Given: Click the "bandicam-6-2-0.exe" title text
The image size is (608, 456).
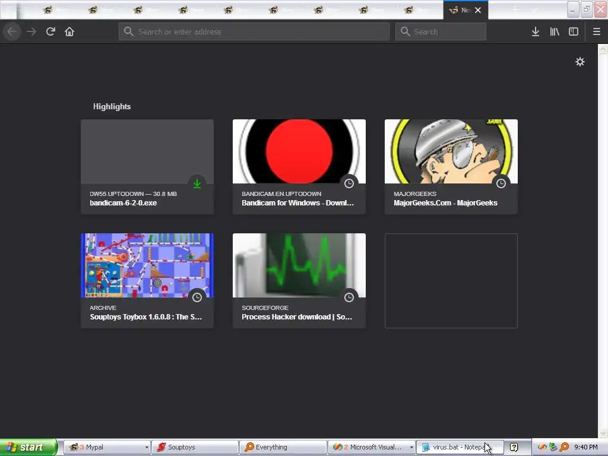Looking at the screenshot, I should (x=123, y=203).
